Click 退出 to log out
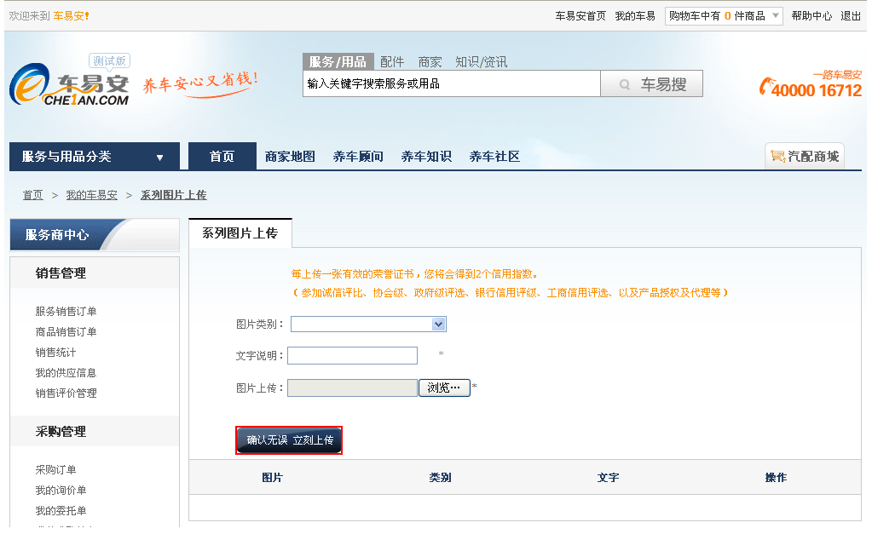The image size is (872, 534). (x=851, y=16)
